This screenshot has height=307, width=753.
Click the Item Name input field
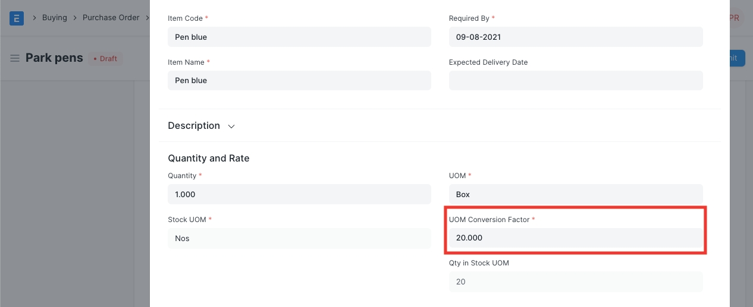[299, 81]
